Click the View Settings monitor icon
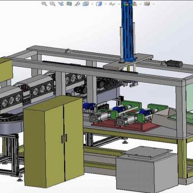This screenshot has height=193, width=193. click(x=147, y=3)
